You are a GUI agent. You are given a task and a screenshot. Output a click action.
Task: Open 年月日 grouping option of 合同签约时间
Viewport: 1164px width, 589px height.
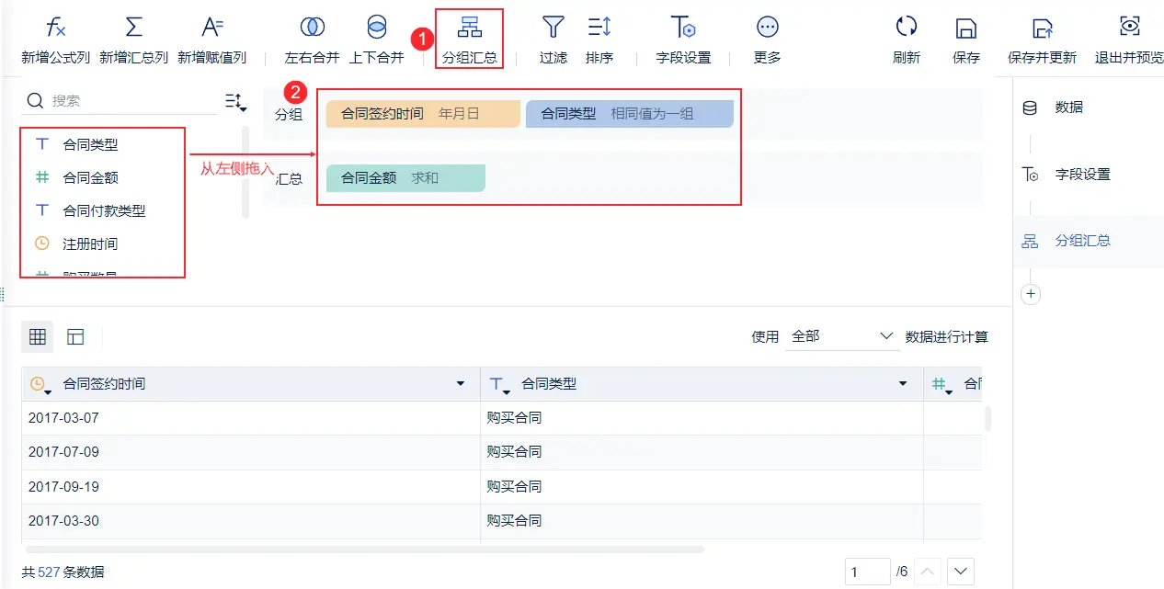coord(459,114)
